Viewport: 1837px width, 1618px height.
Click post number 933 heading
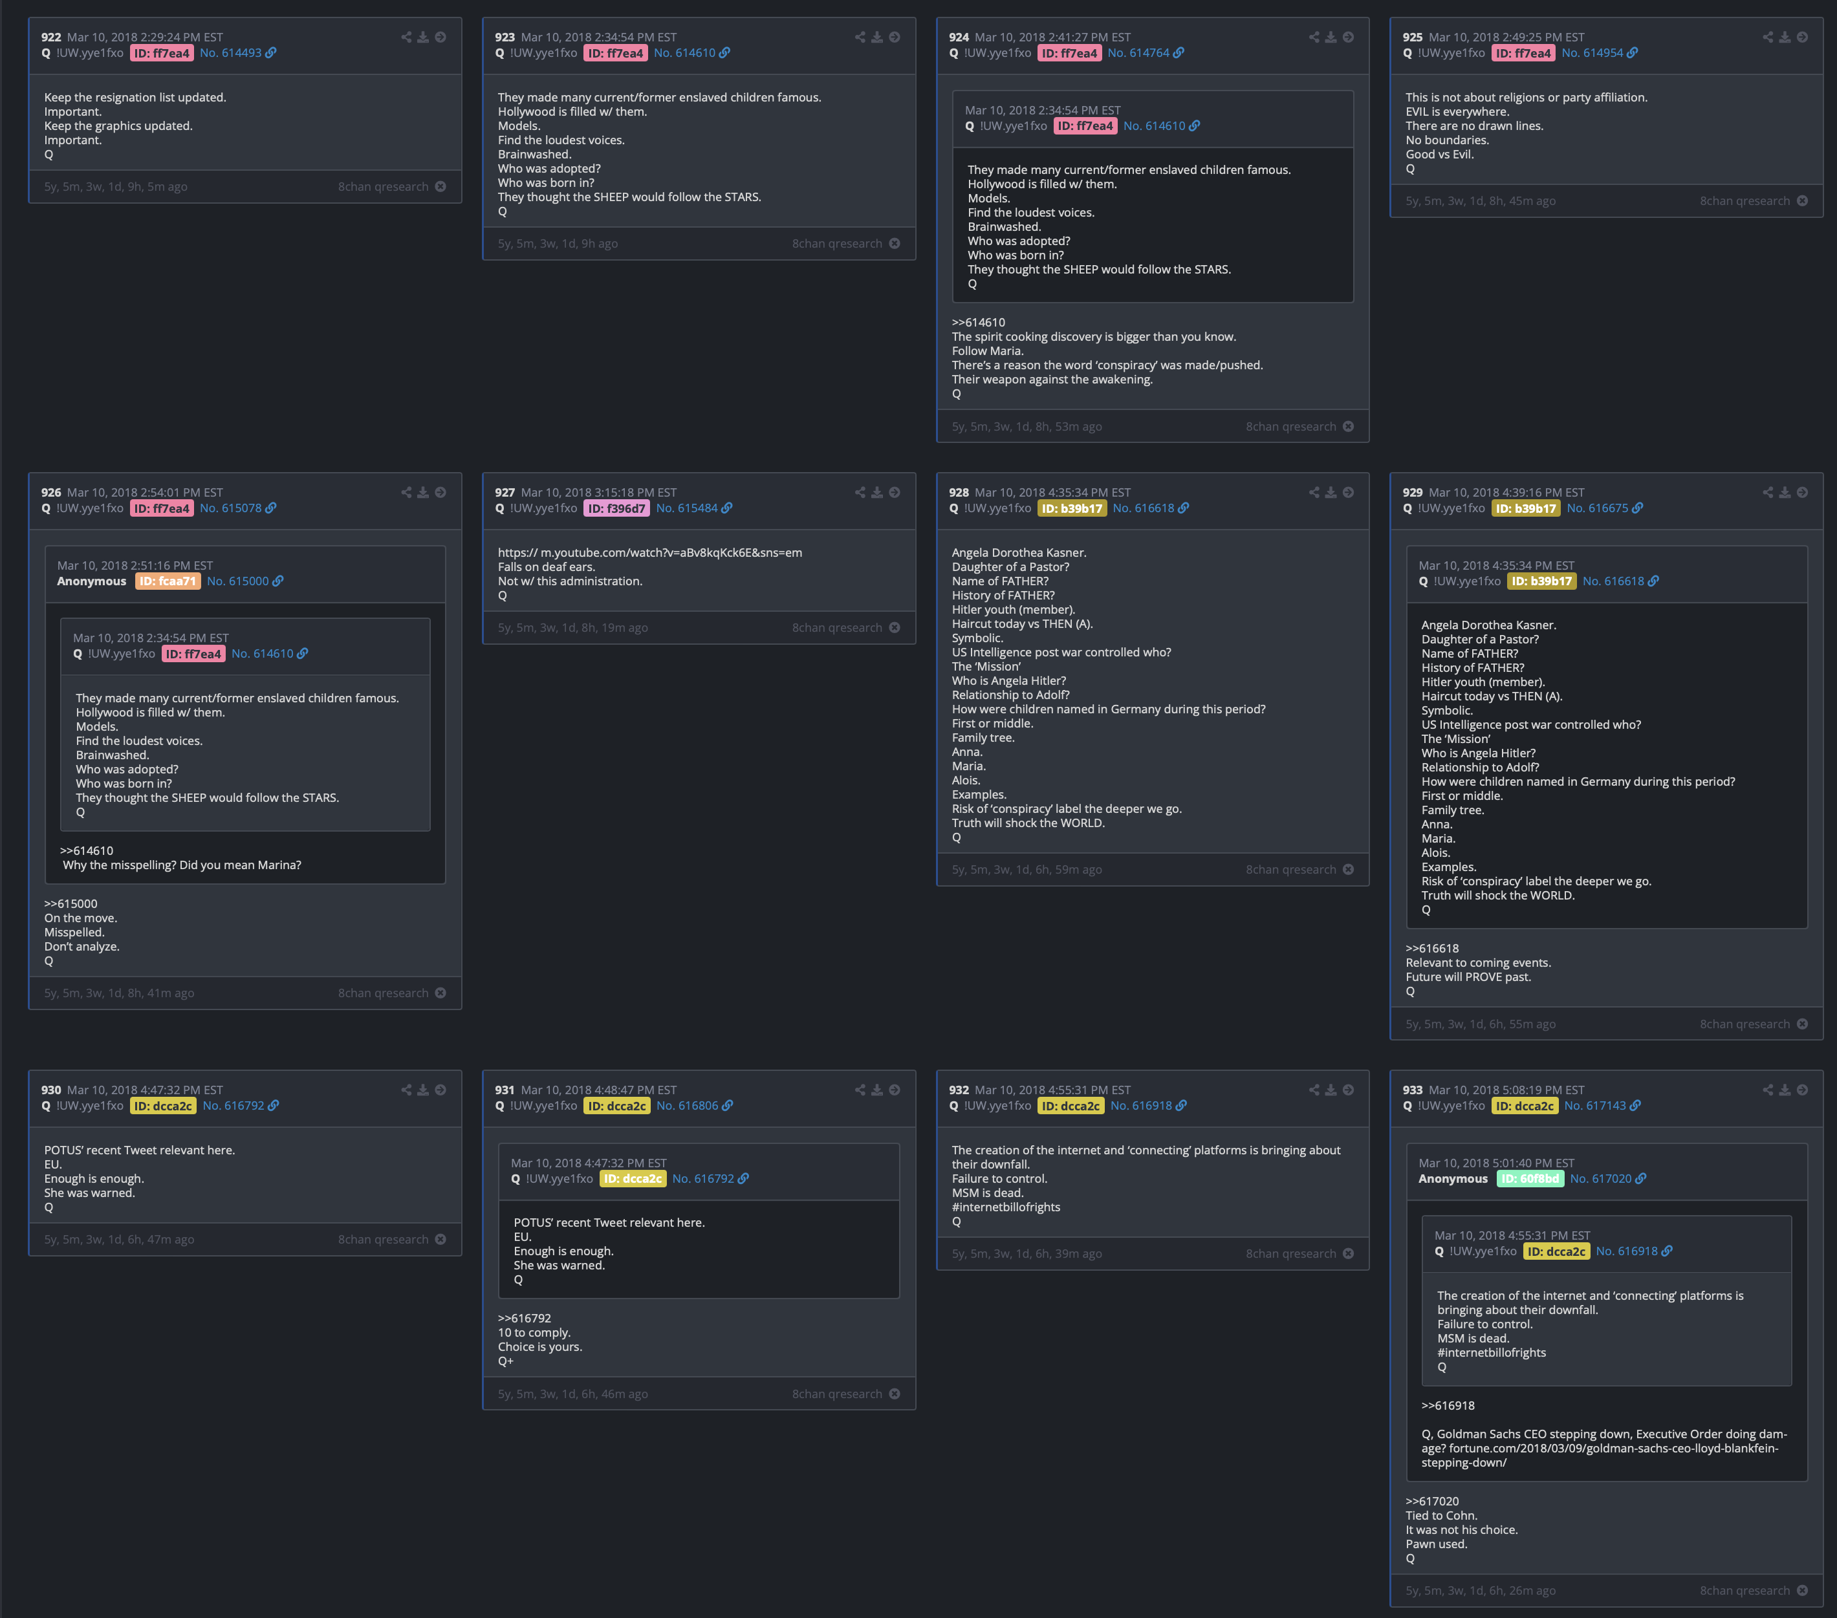(x=1412, y=1090)
